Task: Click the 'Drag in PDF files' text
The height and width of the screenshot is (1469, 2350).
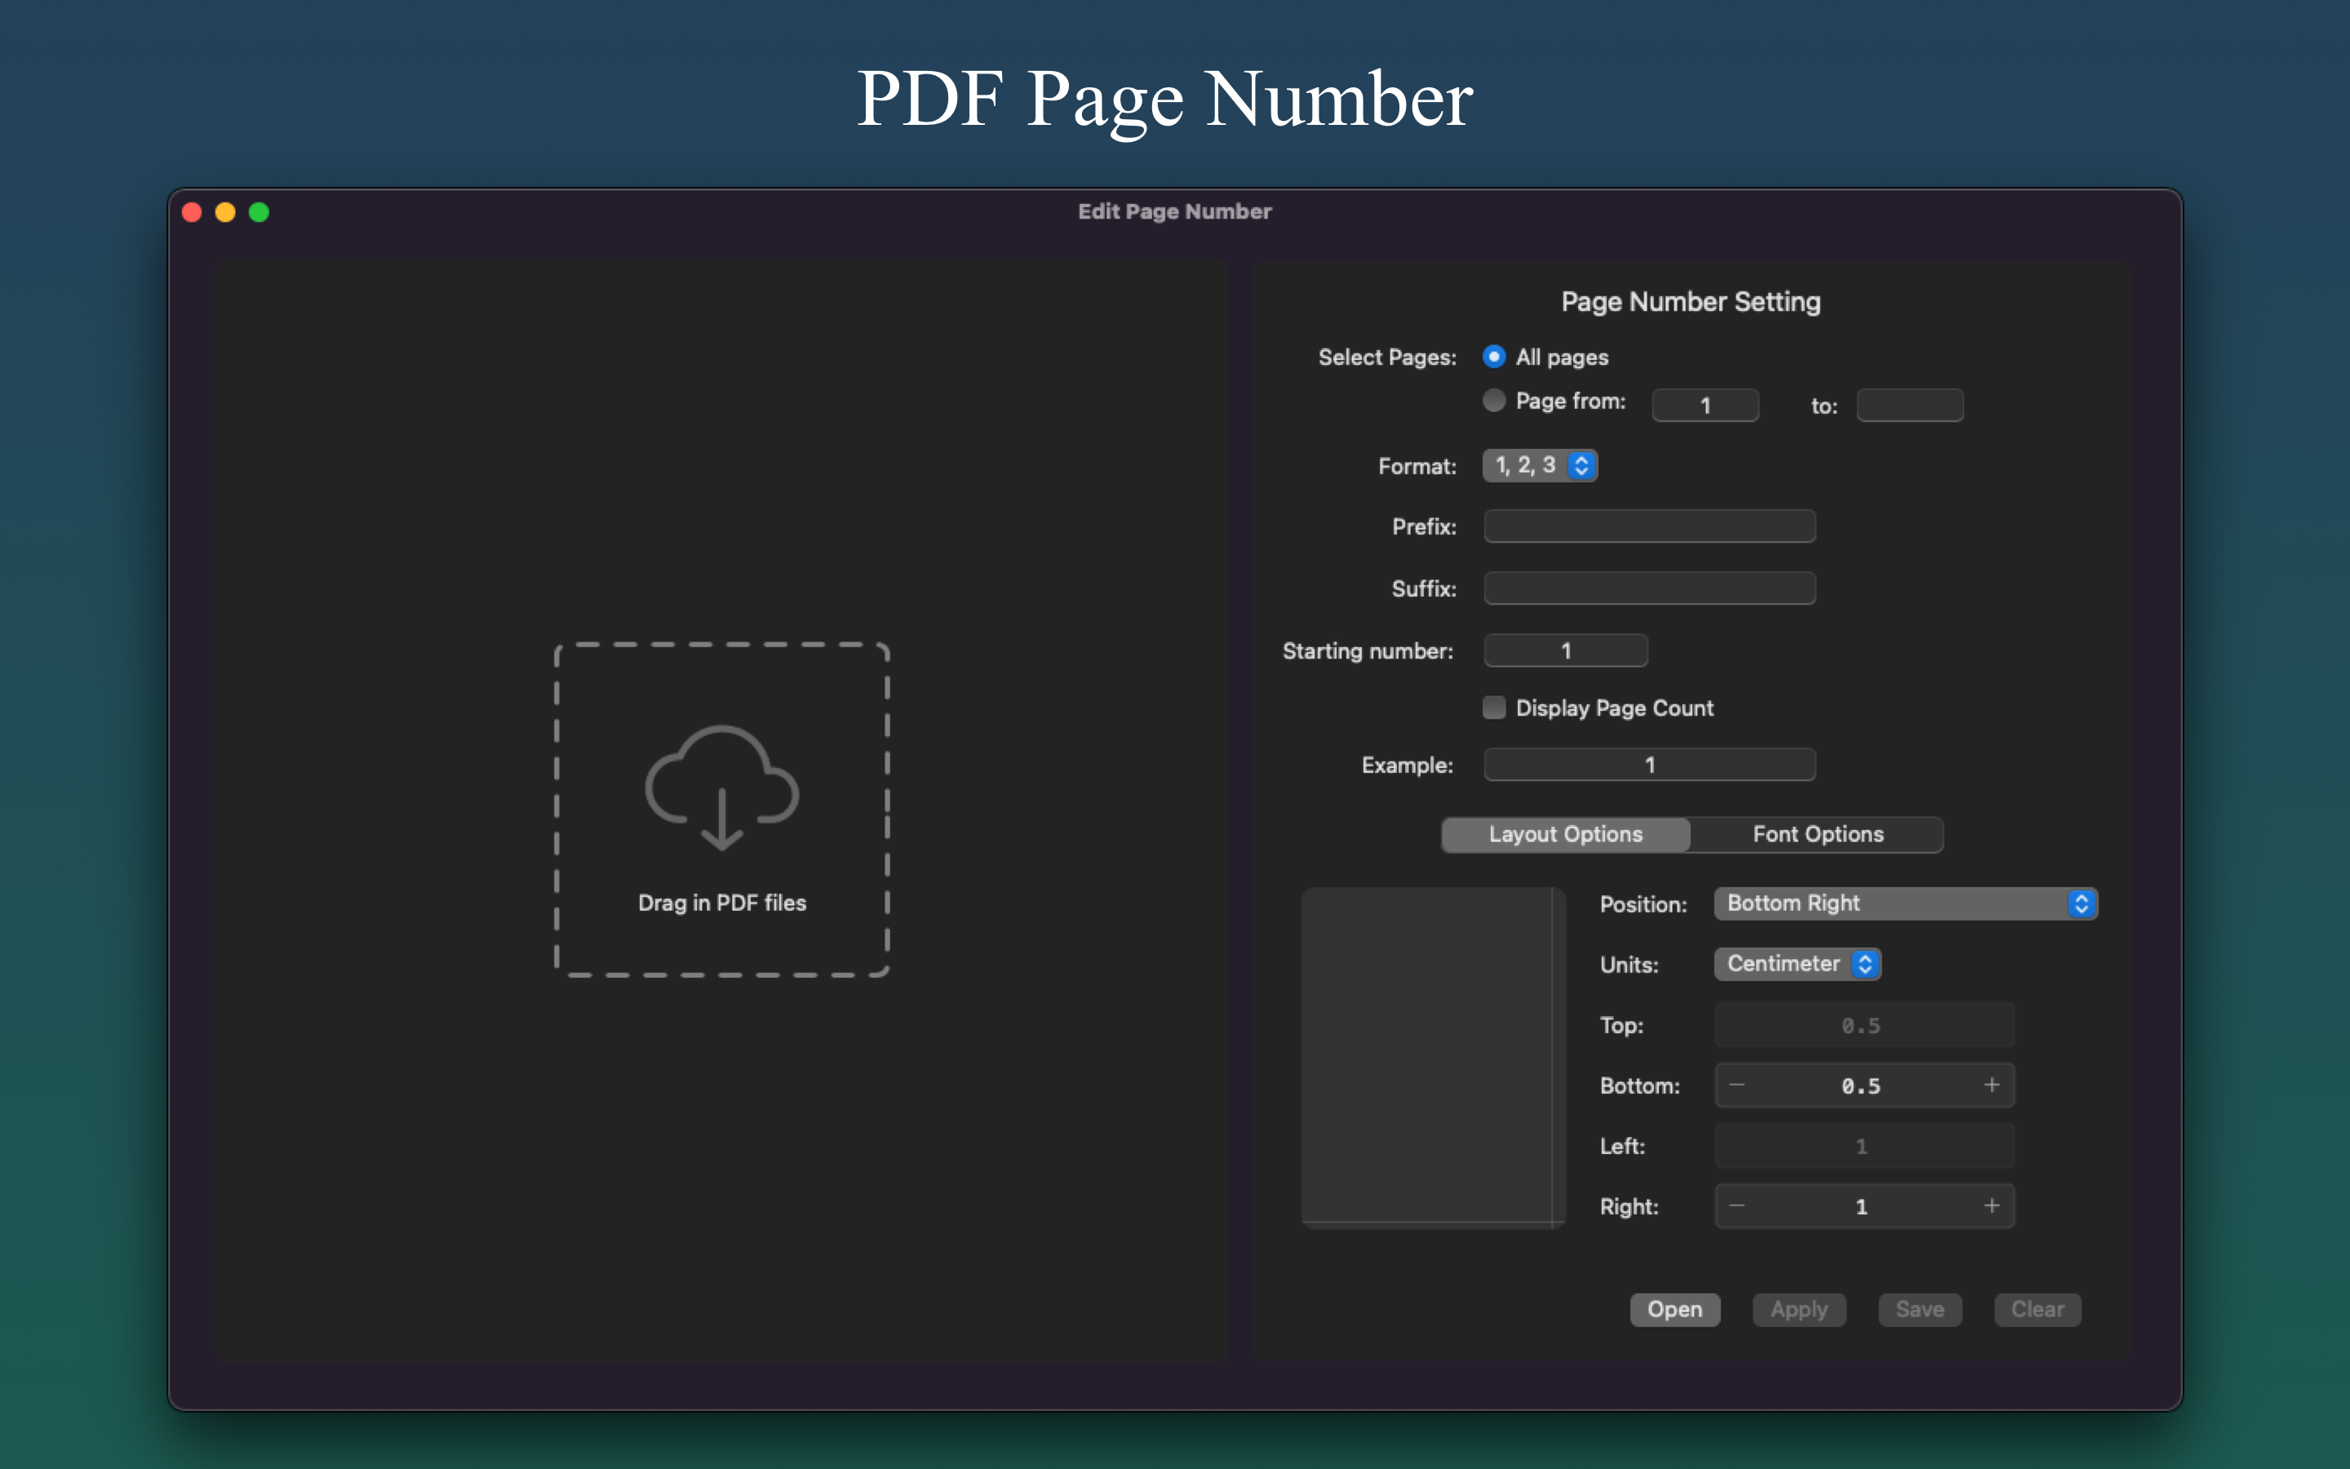Action: click(721, 903)
